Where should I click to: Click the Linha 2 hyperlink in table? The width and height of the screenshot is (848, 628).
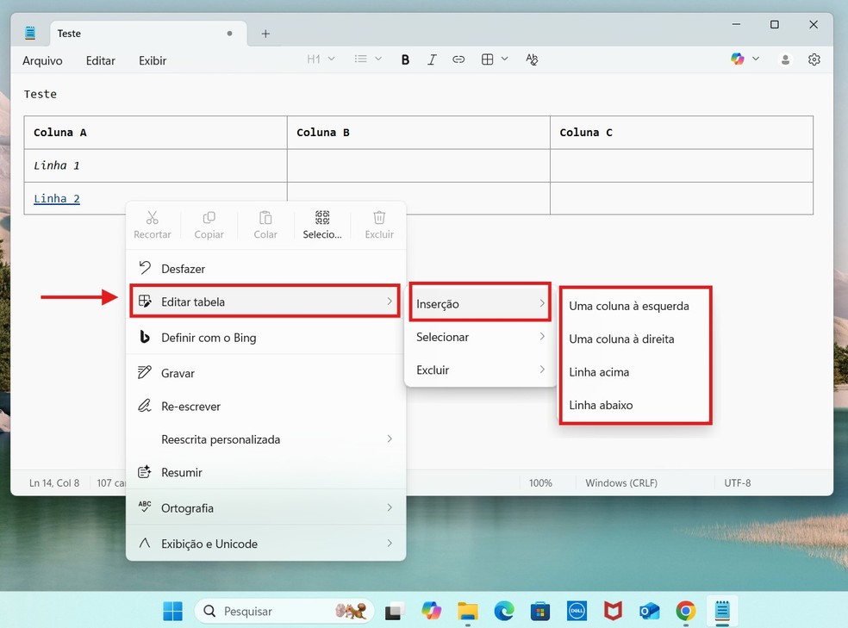tap(57, 198)
